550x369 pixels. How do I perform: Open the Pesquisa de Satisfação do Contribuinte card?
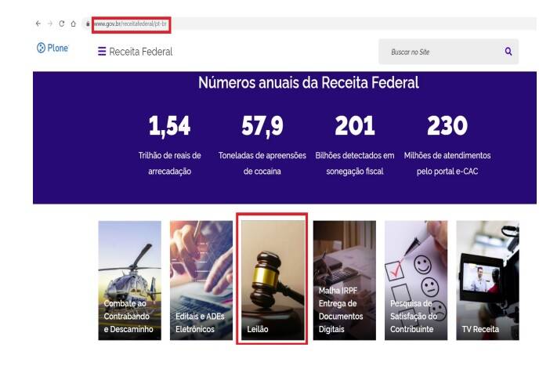click(x=416, y=280)
